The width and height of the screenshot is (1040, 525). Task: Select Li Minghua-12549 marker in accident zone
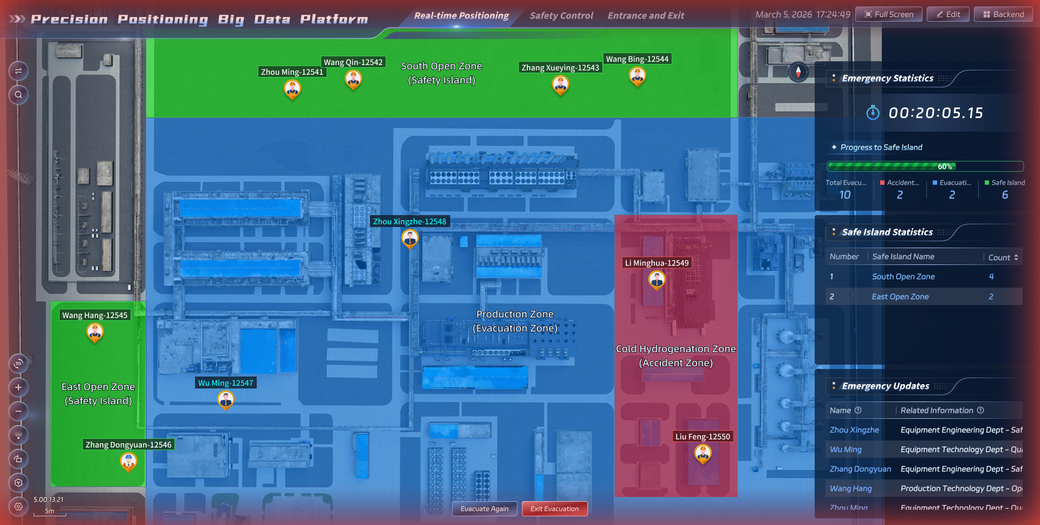(x=657, y=280)
